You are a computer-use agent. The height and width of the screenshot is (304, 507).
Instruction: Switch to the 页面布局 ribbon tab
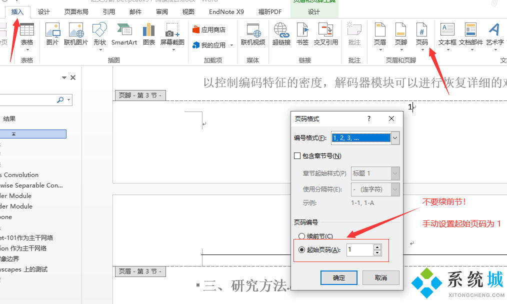tap(75, 11)
